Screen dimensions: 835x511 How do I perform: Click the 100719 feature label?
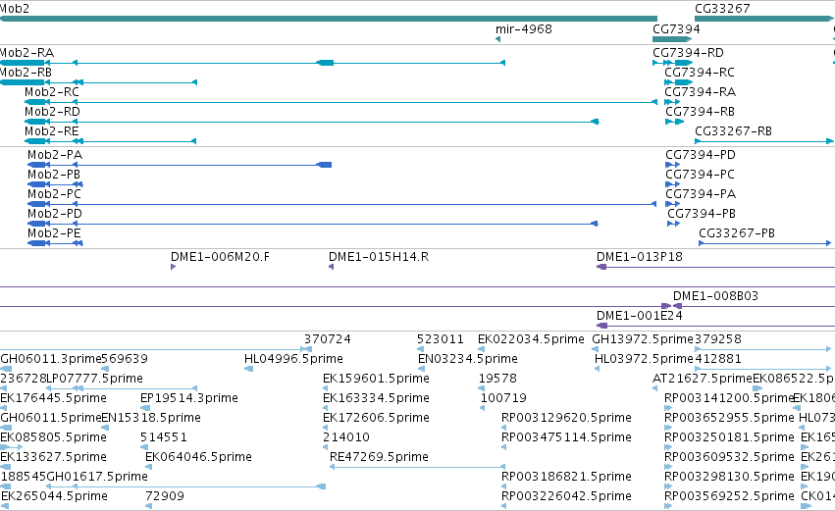(503, 398)
